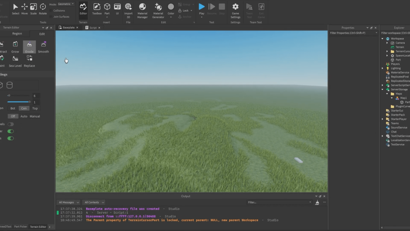Open the Toolbox
410x231 pixels.
pyautogui.click(x=97, y=9)
